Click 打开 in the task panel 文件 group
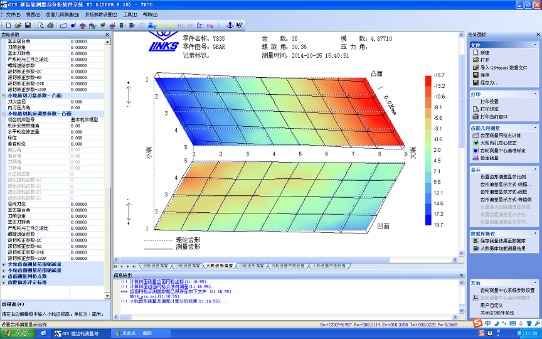 point(485,60)
